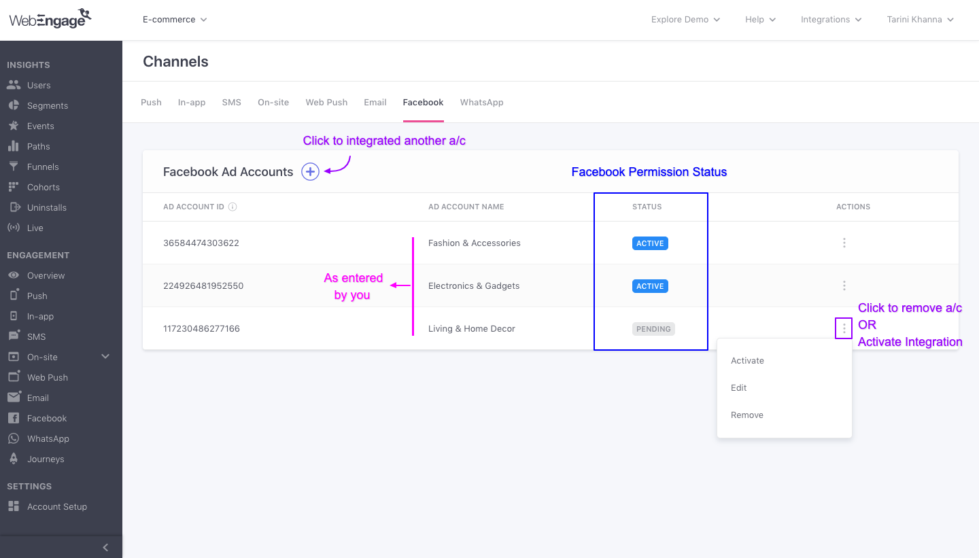Go to Users in the sidebar
The width and height of the screenshot is (979, 558).
tap(39, 85)
